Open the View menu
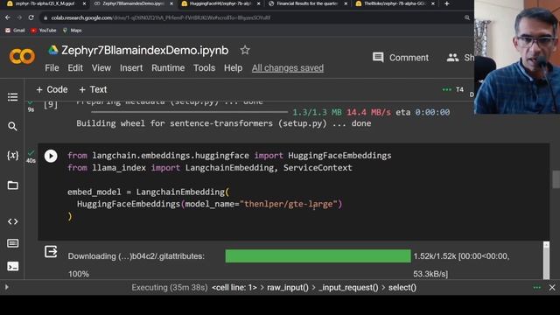The height and width of the screenshot is (315, 560). coord(101,68)
